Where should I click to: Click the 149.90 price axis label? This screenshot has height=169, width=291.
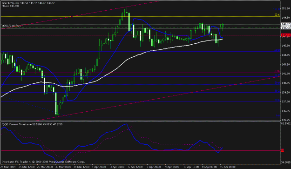tap(285, 18)
